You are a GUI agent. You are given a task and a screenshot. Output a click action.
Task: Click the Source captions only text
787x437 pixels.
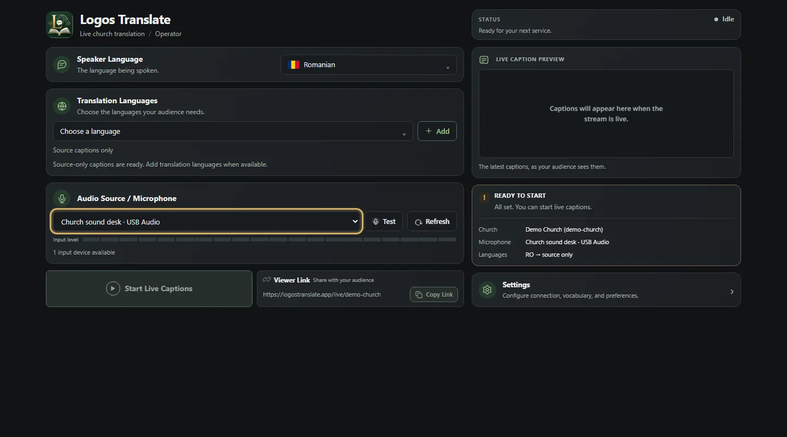pos(83,150)
